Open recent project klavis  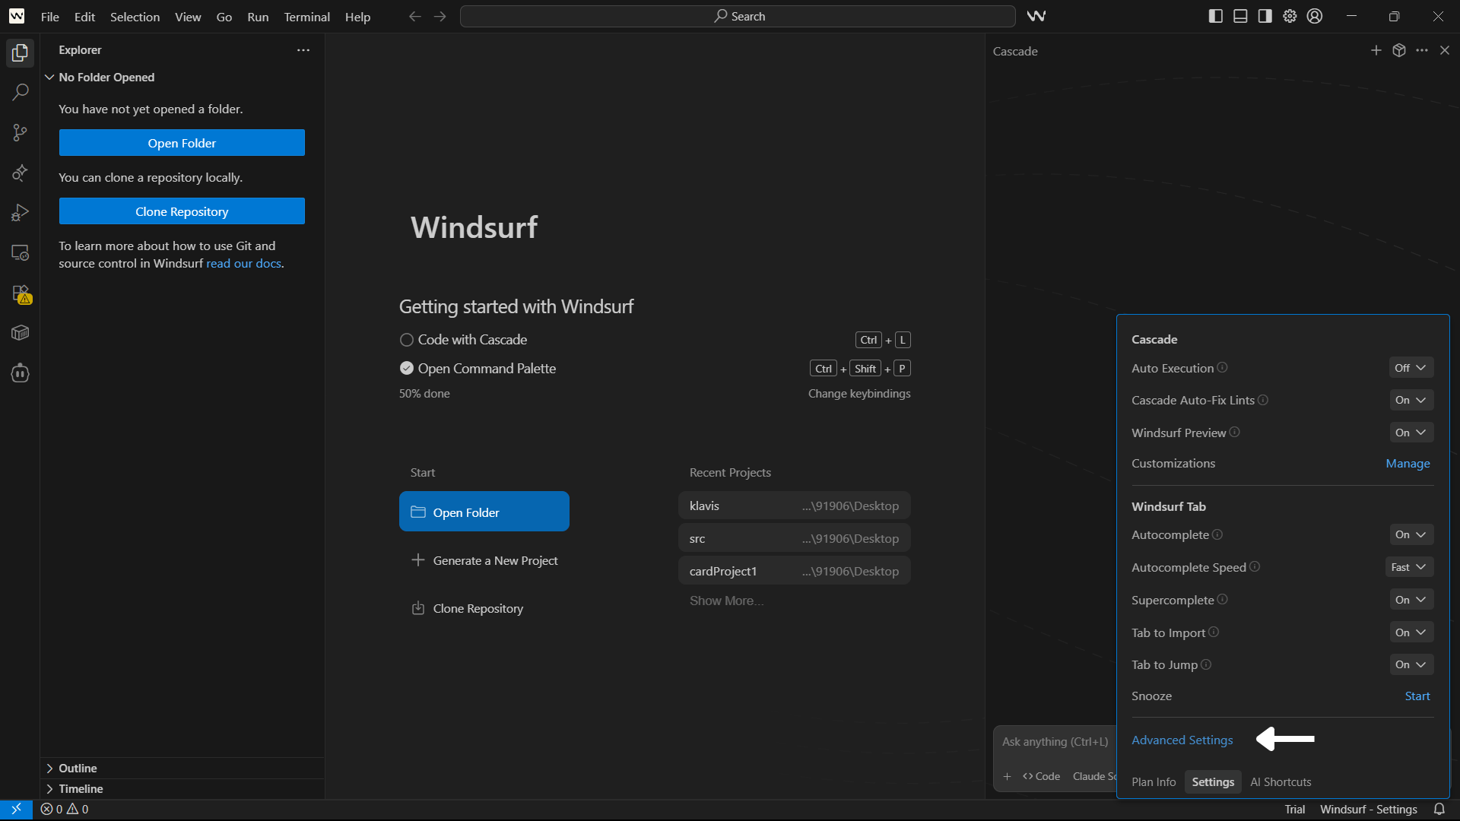[794, 506]
